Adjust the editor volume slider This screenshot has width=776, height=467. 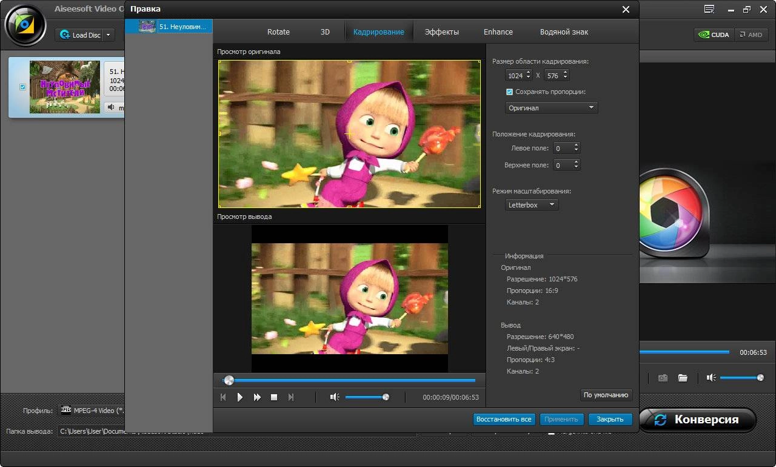coord(366,397)
